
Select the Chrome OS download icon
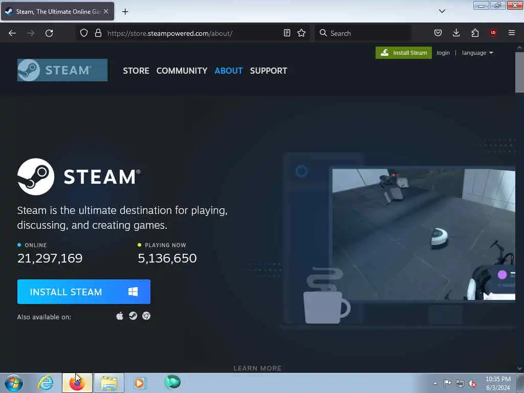click(x=146, y=316)
